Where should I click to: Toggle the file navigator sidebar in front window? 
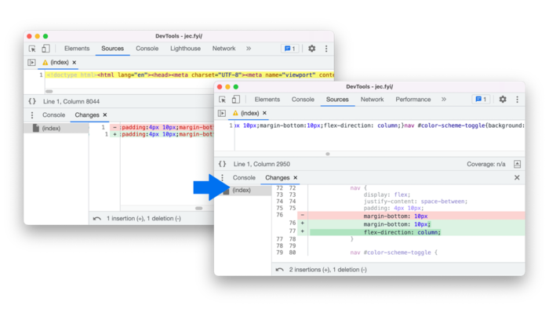point(222,113)
